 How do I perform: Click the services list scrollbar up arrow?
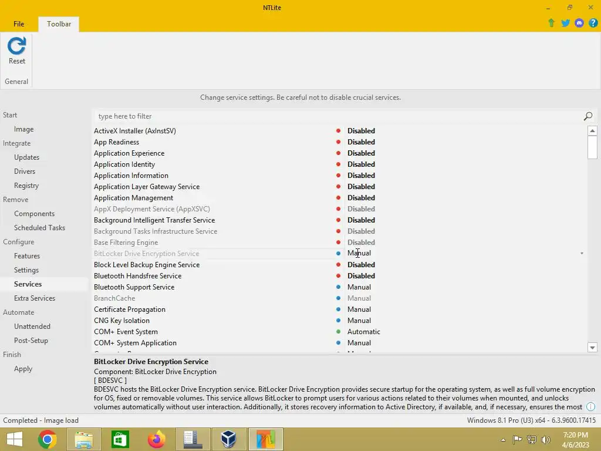click(x=592, y=131)
